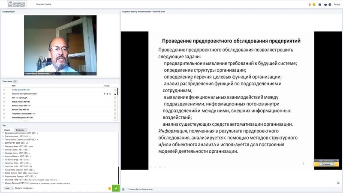Screen dimensions: 343x193
Task: Close the broadcast notification popup
Action: (338, 160)
